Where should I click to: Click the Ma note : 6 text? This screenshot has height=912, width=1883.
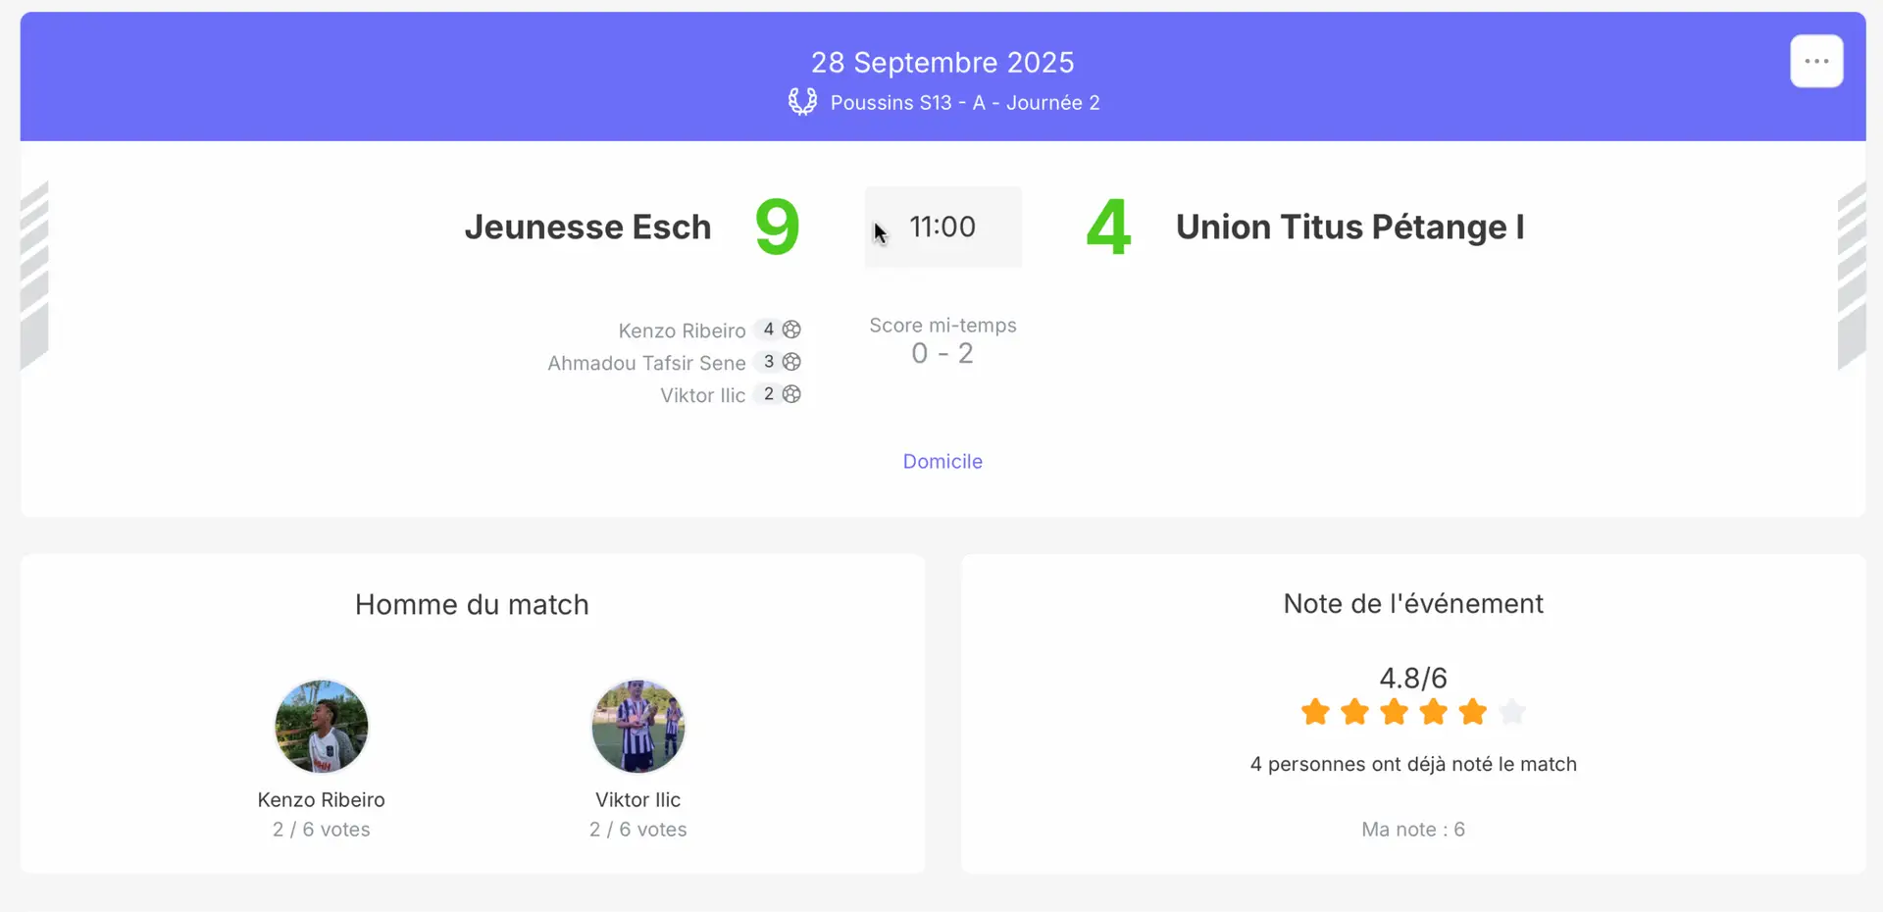point(1413,830)
